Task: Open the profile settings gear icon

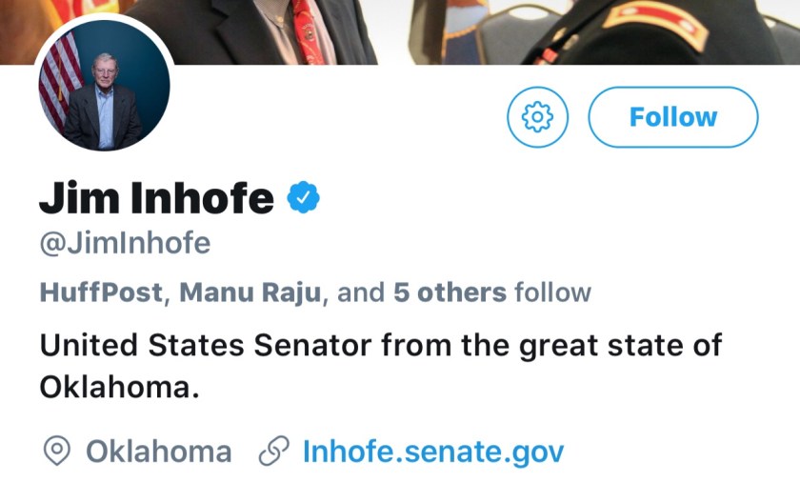Action: click(x=537, y=117)
